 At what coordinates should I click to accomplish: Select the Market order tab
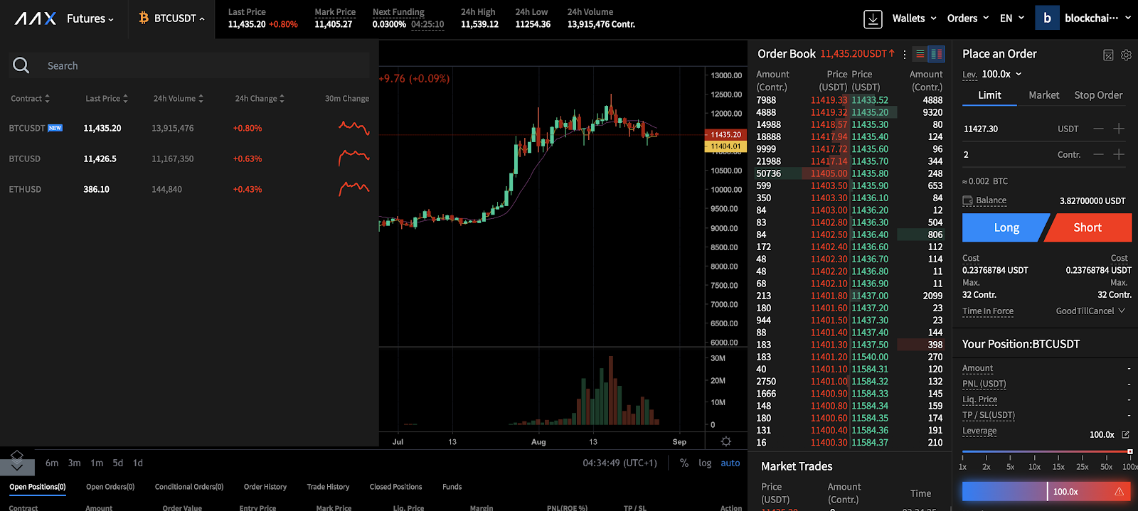point(1044,95)
